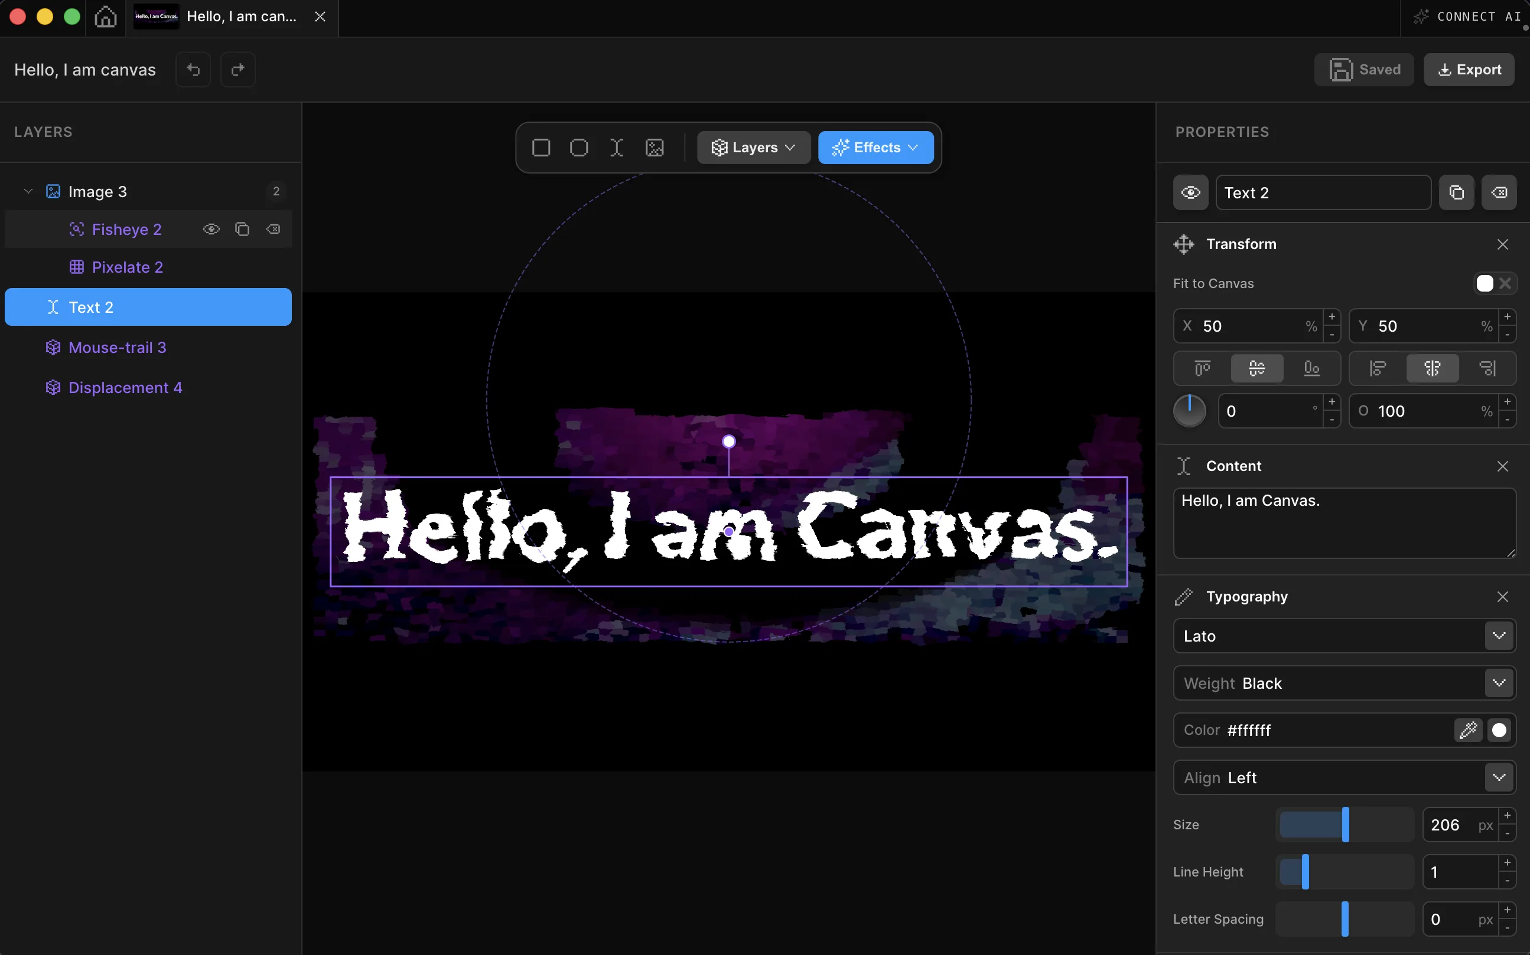This screenshot has width=1530, height=955.
Task: Click the Export button
Action: click(x=1469, y=70)
